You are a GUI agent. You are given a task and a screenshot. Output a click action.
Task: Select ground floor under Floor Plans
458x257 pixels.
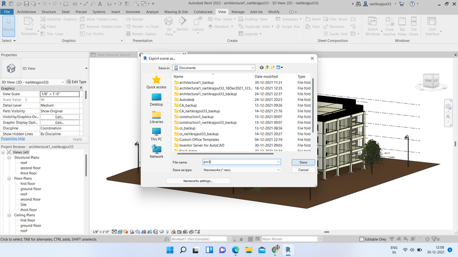[31, 189]
